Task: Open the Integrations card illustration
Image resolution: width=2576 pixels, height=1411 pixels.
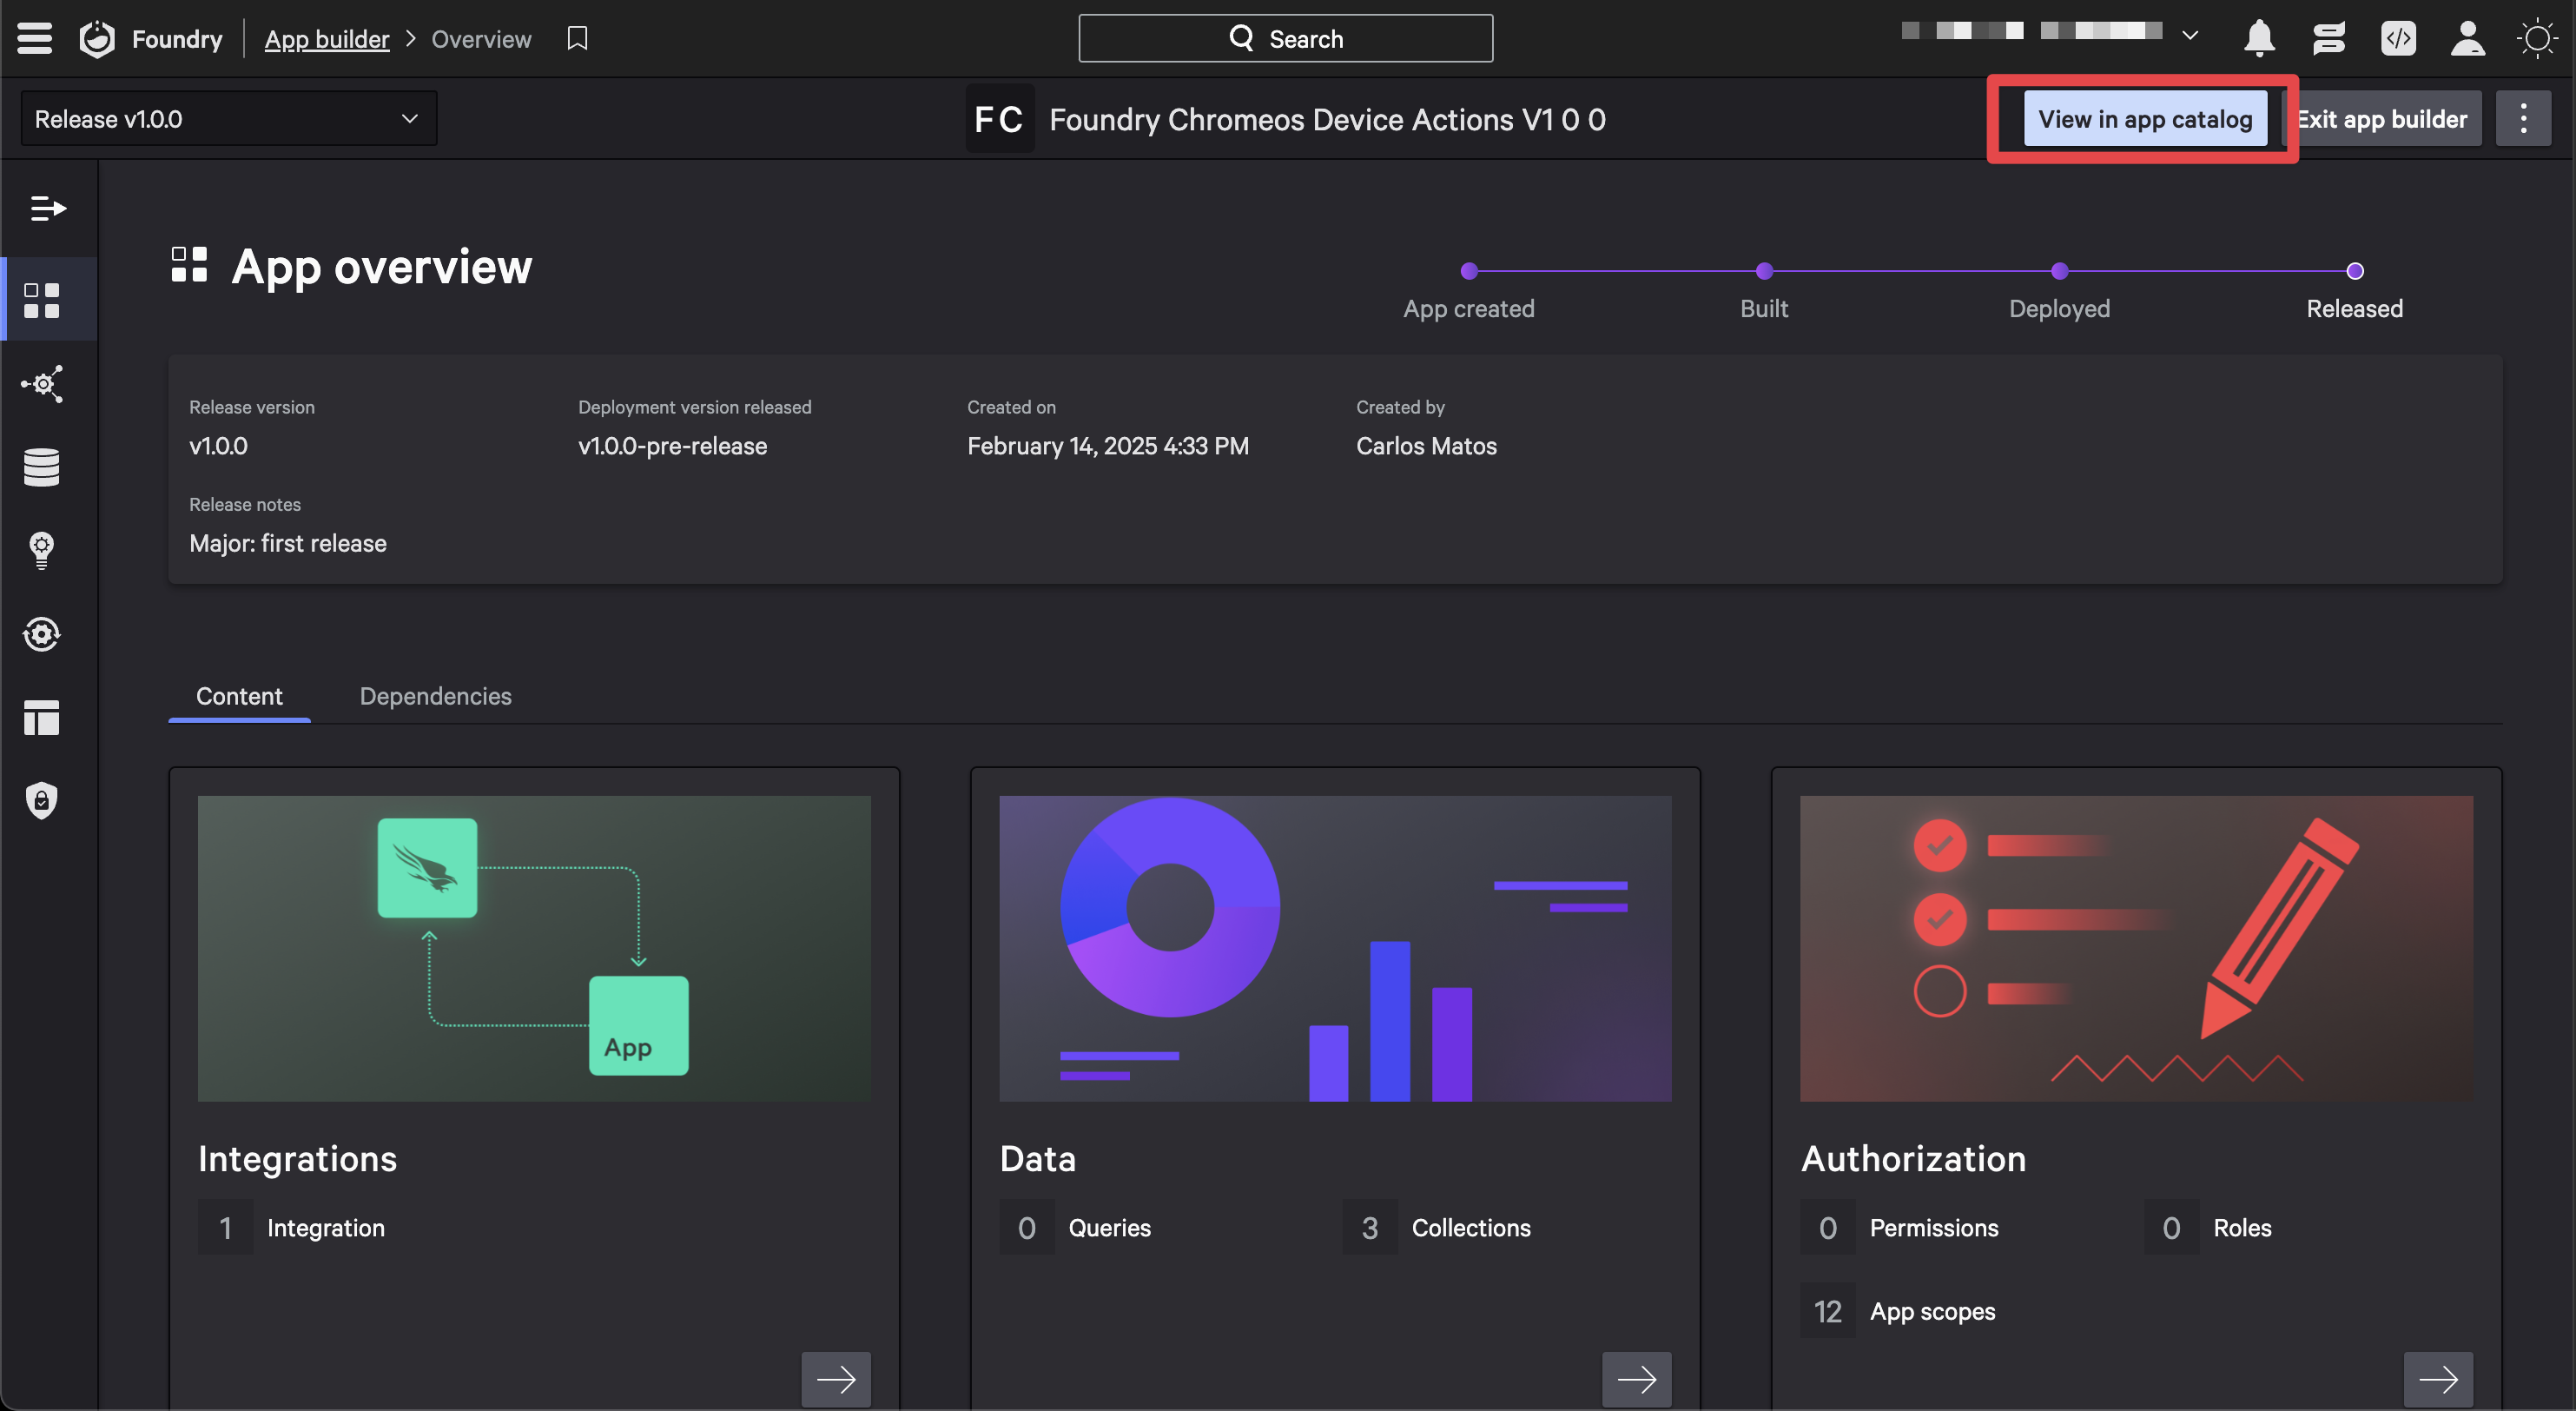Action: [x=534, y=949]
